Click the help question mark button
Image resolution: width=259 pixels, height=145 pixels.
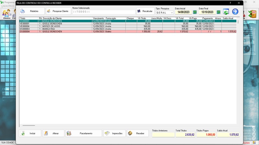click(230, 3)
